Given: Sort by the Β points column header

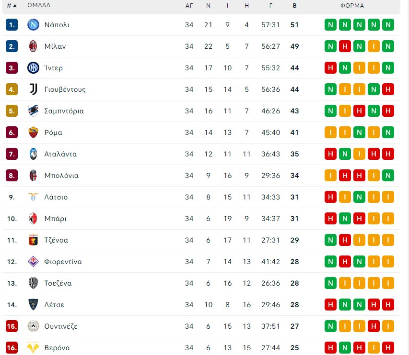Looking at the screenshot, I should [294, 6].
